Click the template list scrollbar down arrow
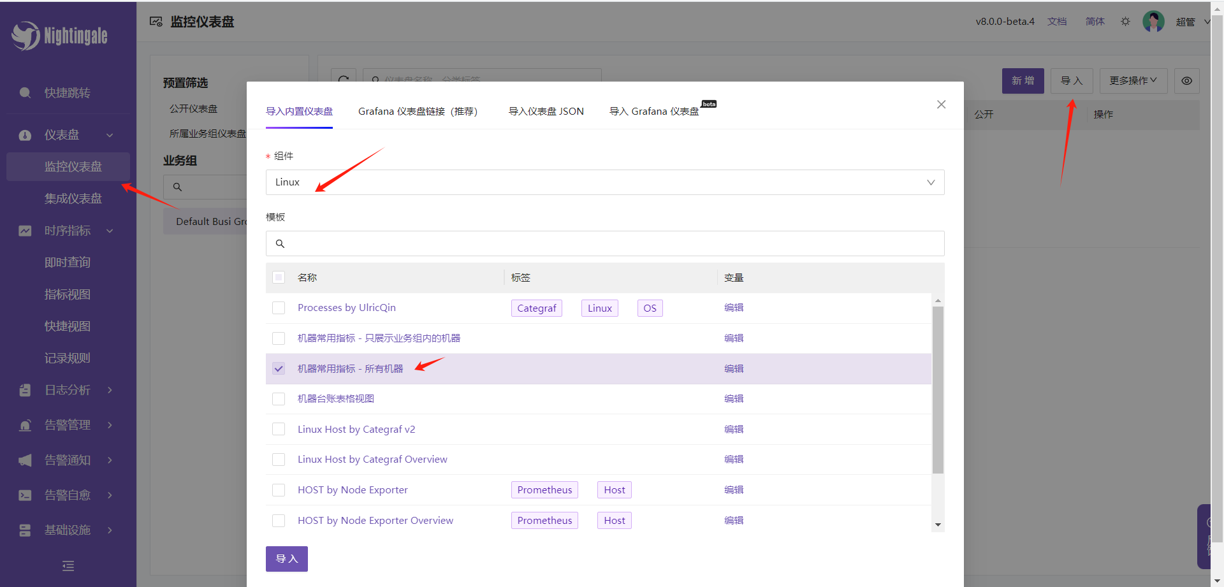 click(x=938, y=525)
